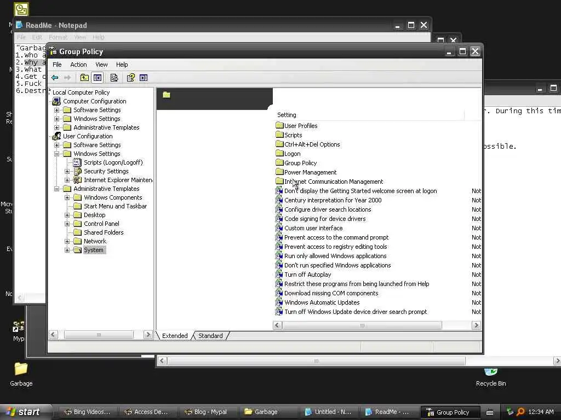
Task: Expand the Network tree node
Action: click(67, 241)
